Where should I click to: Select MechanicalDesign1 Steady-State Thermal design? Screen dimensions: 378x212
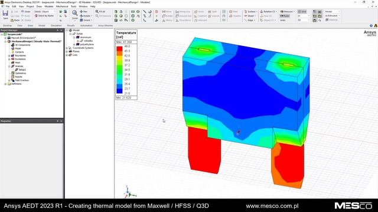(36, 41)
